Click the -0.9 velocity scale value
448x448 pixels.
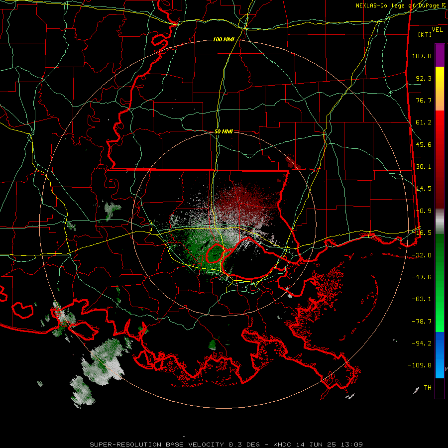[424, 211]
